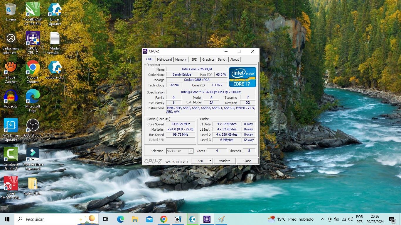Image resolution: width=401 pixels, height=225 pixels.
Task: Expand the Tools button dropdown arrow
Action: tap(210, 161)
